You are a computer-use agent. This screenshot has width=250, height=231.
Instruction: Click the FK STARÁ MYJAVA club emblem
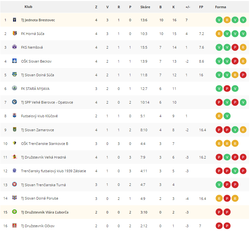click(15, 88)
